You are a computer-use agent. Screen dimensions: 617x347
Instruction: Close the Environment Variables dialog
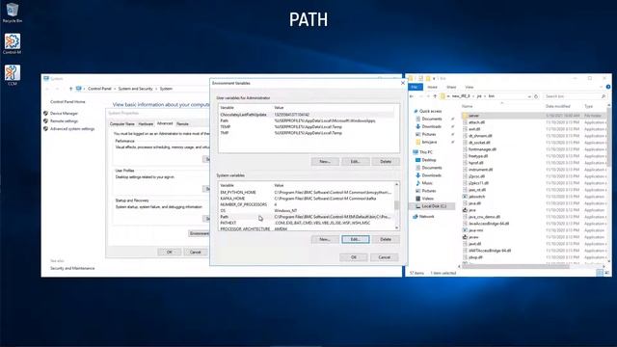tap(403, 83)
